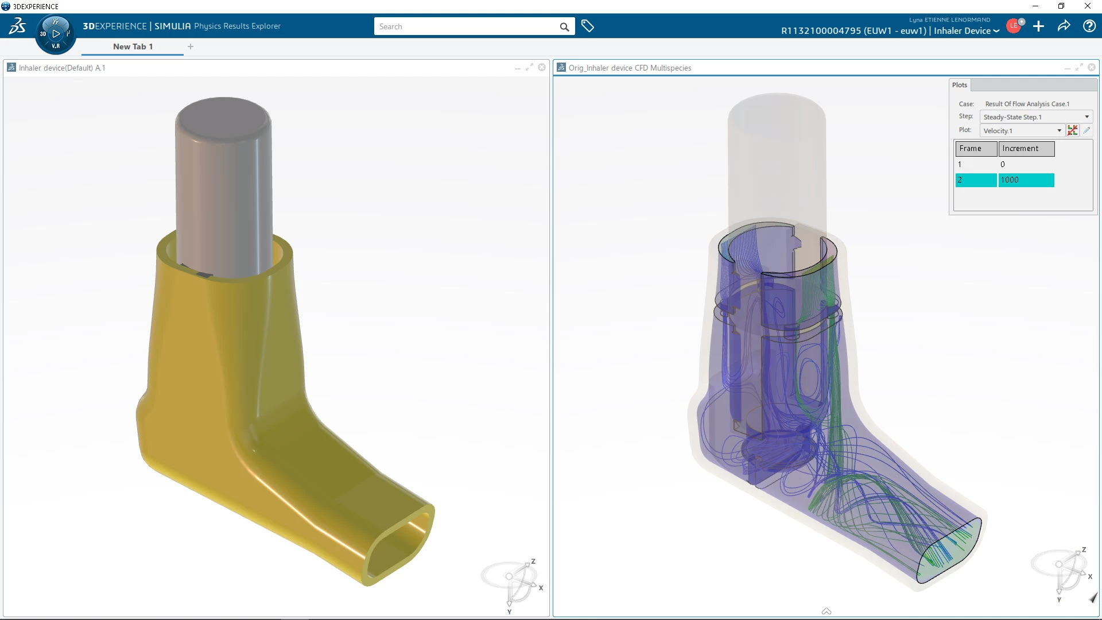Open the LE user profile avatar

1014,26
